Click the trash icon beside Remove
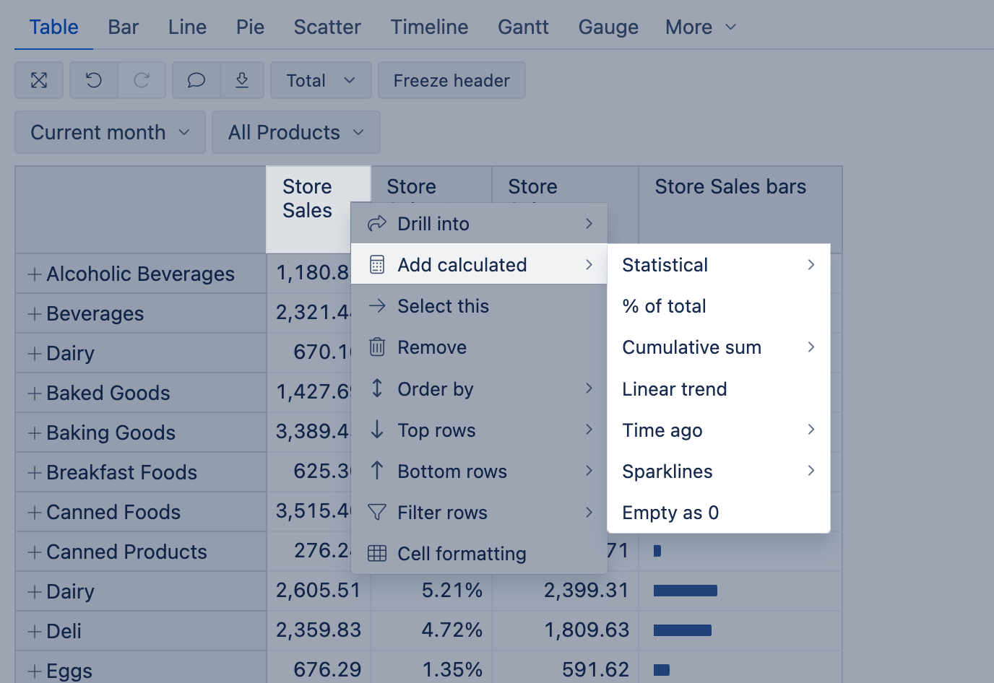Image resolution: width=994 pixels, height=683 pixels. (377, 347)
